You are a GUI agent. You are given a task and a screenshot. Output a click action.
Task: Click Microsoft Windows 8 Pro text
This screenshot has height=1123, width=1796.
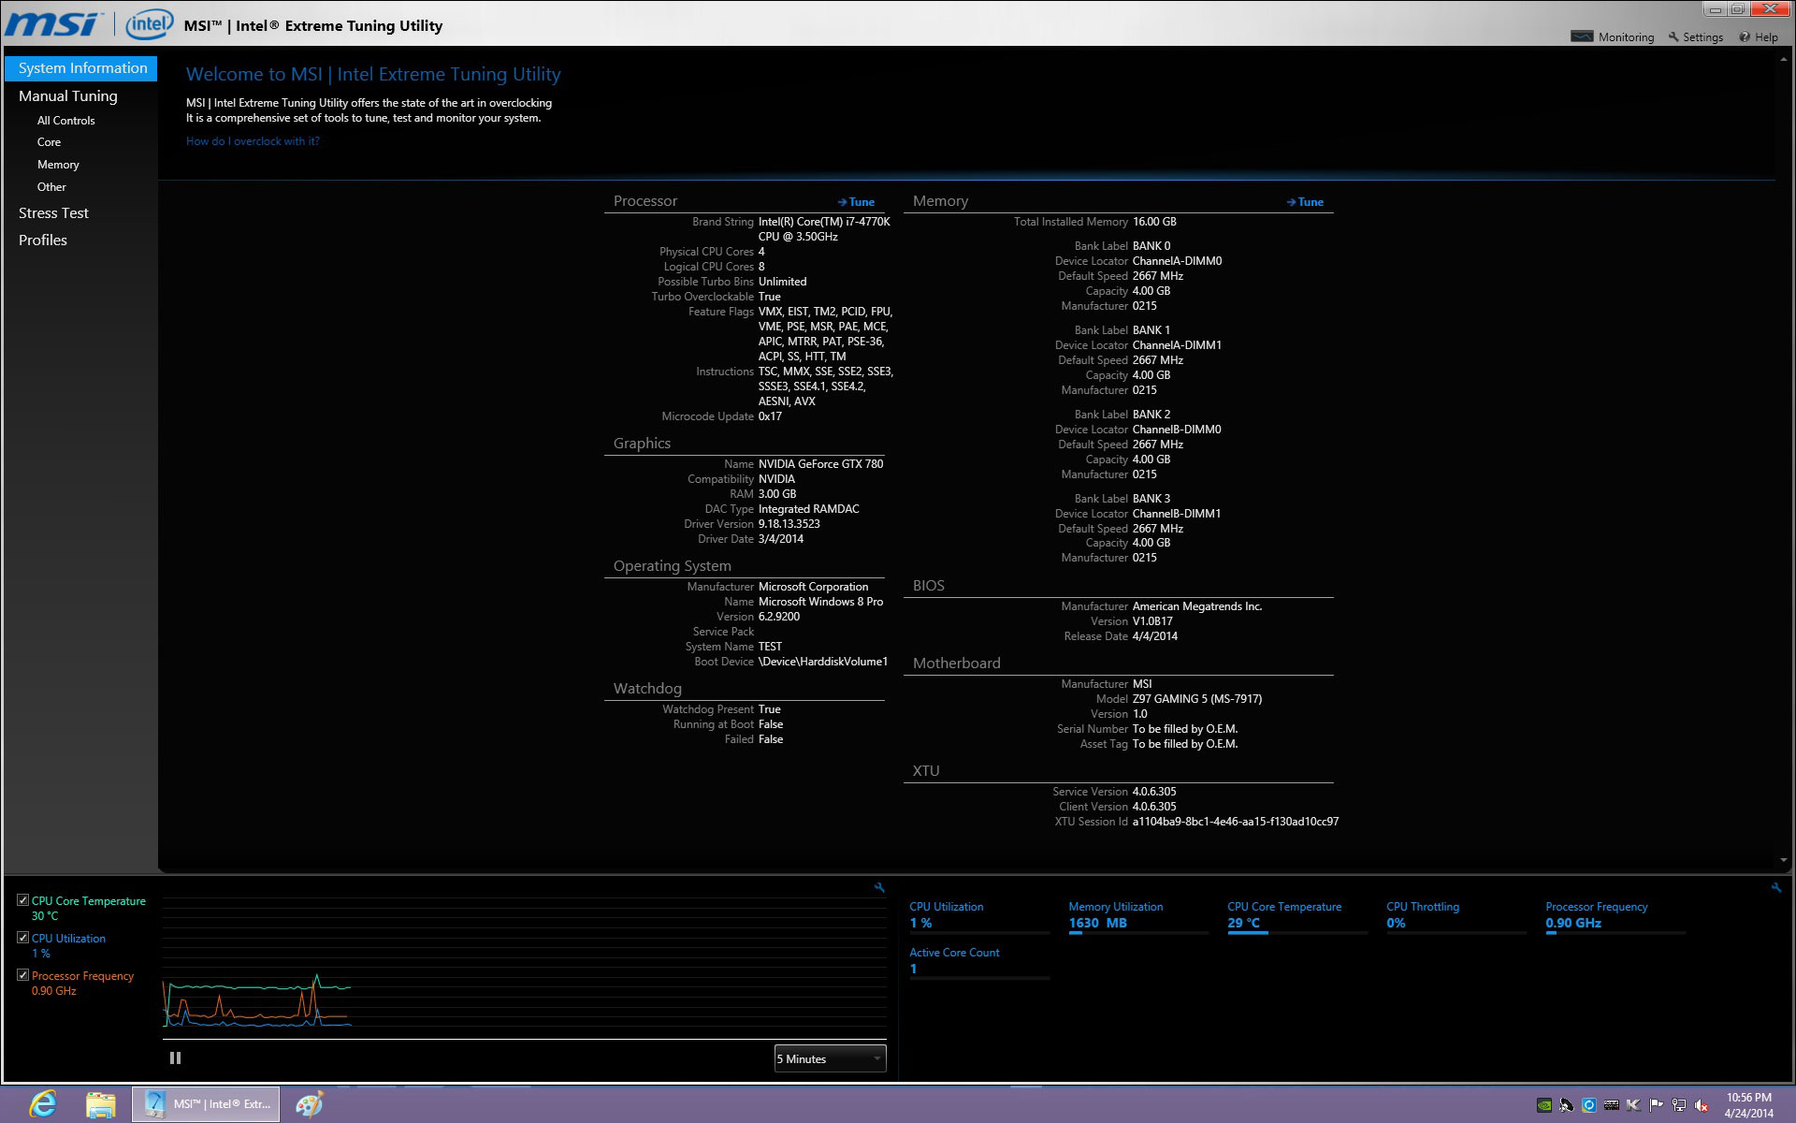point(820,602)
